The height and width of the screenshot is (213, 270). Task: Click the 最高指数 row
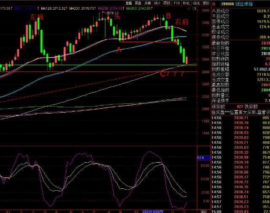(x=240, y=85)
